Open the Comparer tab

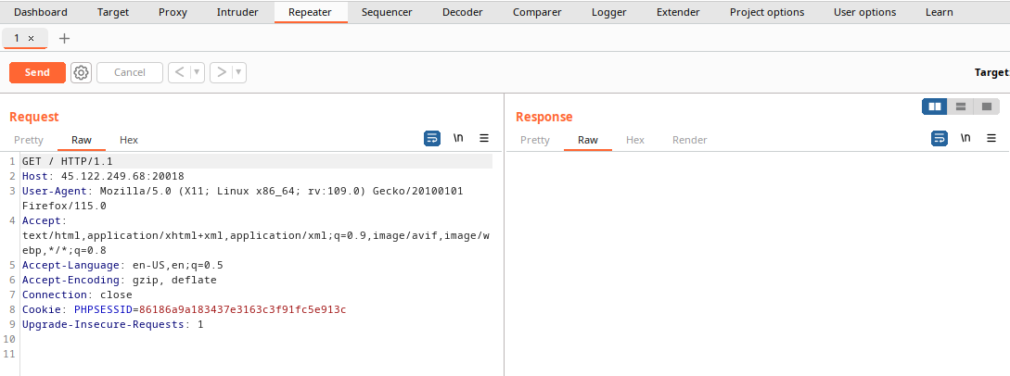537,12
